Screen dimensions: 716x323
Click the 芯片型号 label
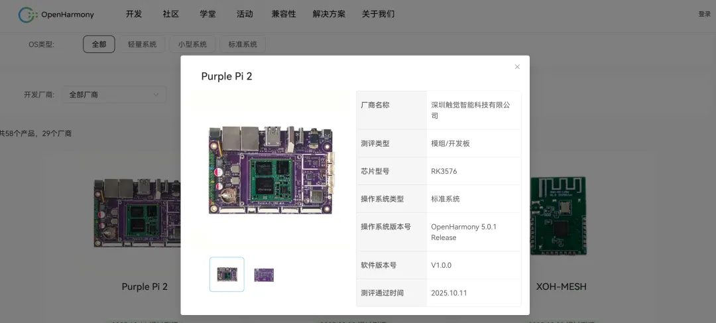[375, 171]
